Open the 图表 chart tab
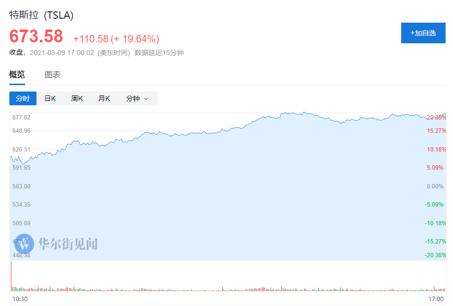 [53, 75]
